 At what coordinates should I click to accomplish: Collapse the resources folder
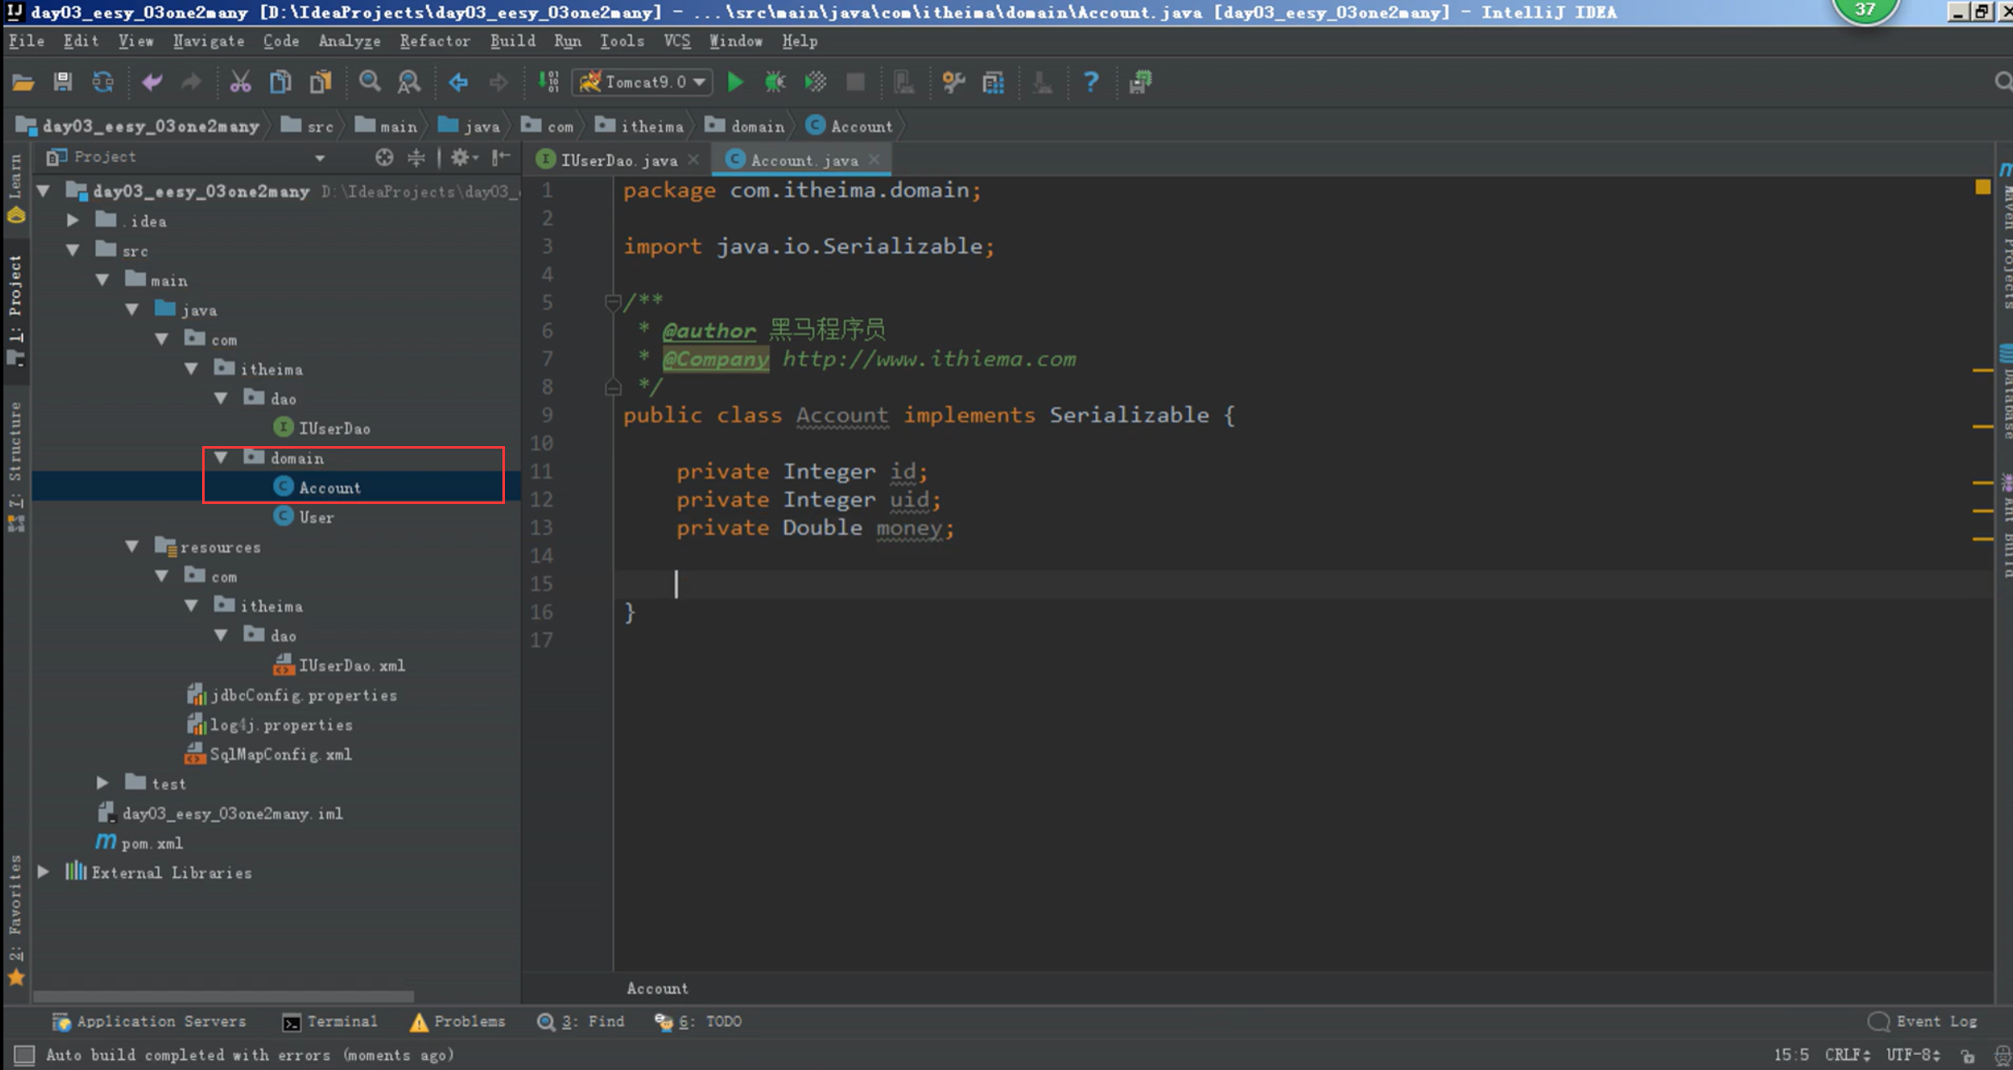[x=132, y=547]
